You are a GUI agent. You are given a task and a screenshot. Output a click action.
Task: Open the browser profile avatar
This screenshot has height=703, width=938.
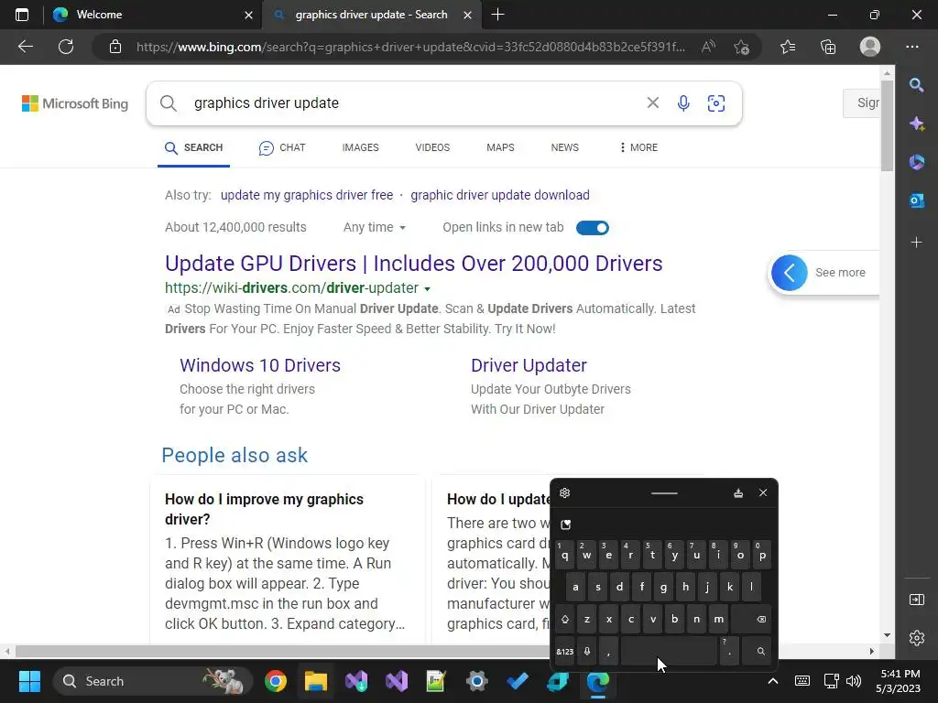(x=870, y=47)
